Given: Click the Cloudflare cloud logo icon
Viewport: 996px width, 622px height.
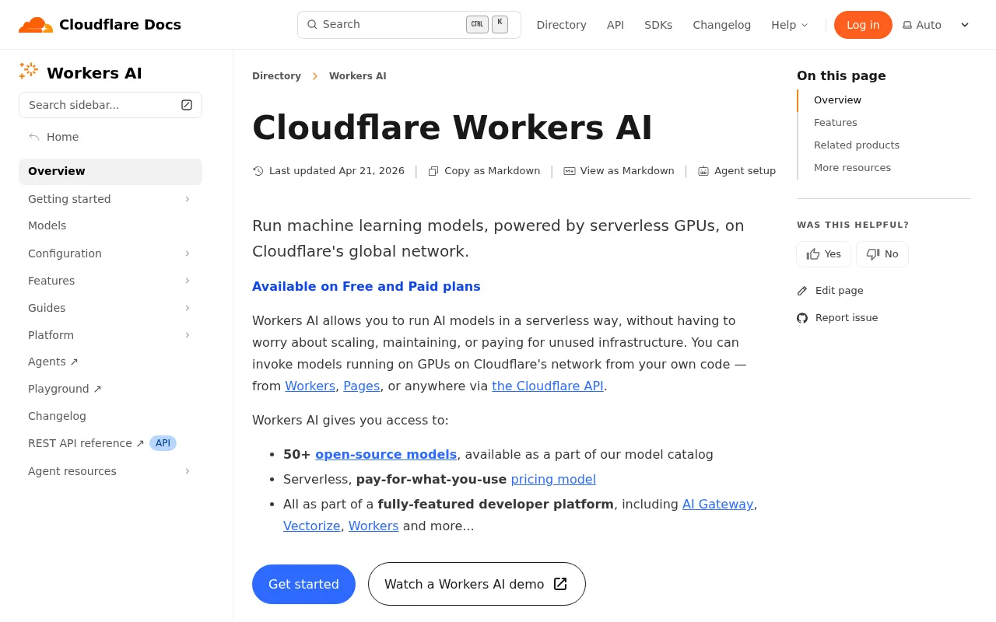Looking at the screenshot, I should click(x=36, y=25).
